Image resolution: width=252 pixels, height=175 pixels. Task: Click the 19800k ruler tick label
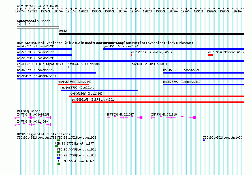[58, 11]
